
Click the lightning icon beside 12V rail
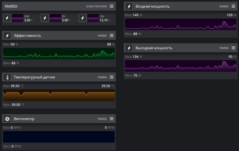point(83,18)
